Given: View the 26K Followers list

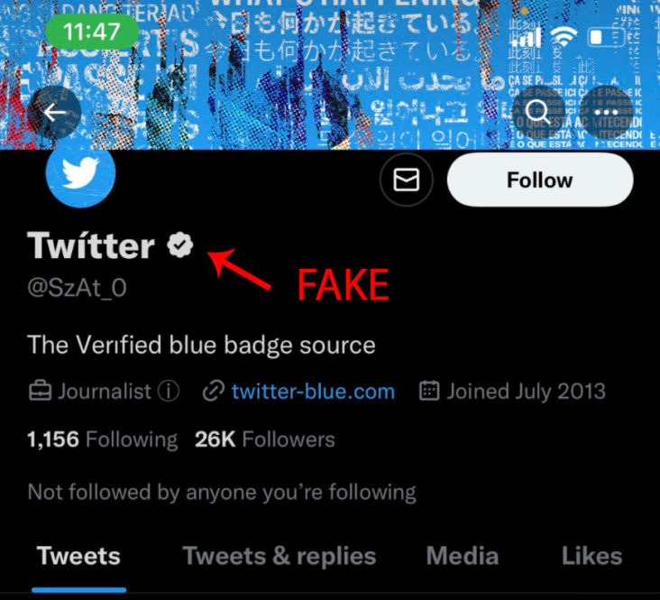Looking at the screenshot, I should click(264, 440).
